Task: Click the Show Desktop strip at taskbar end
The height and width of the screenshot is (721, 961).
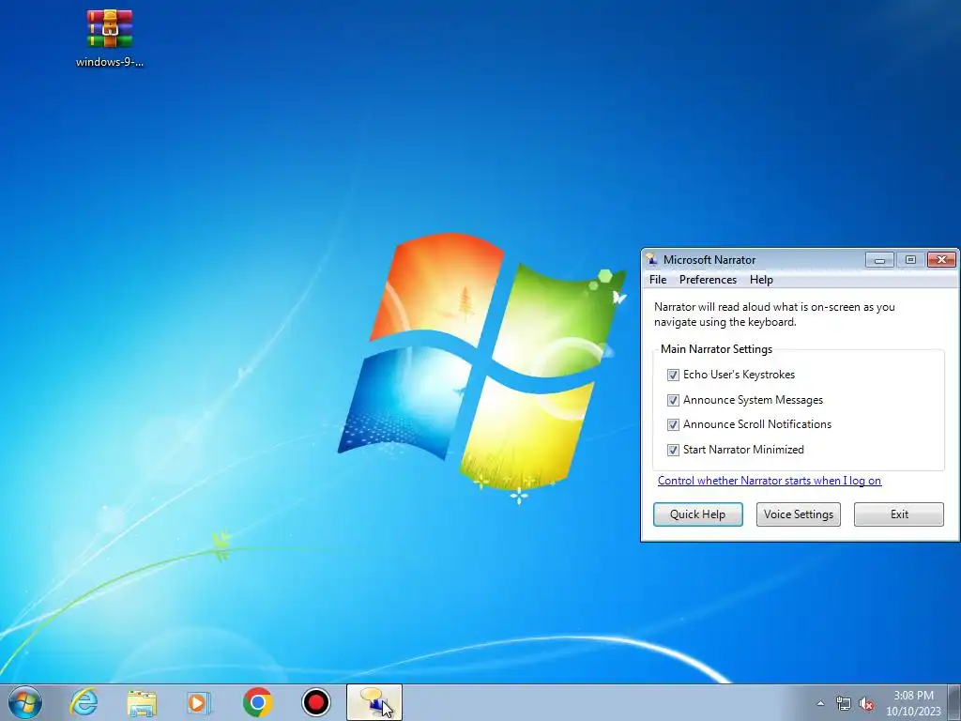Action: coord(954,702)
